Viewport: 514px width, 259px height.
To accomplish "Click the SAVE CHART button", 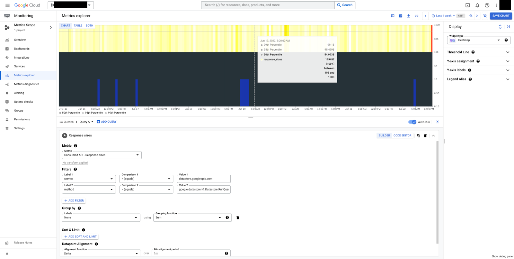I will coord(501,16).
